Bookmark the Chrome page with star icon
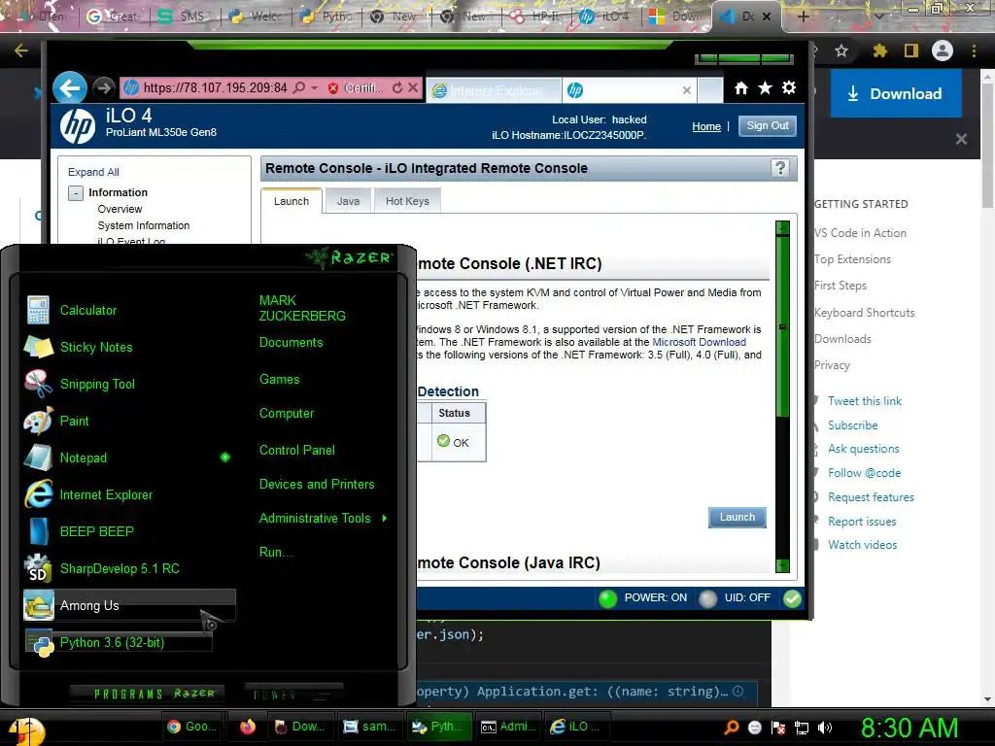 pos(841,51)
